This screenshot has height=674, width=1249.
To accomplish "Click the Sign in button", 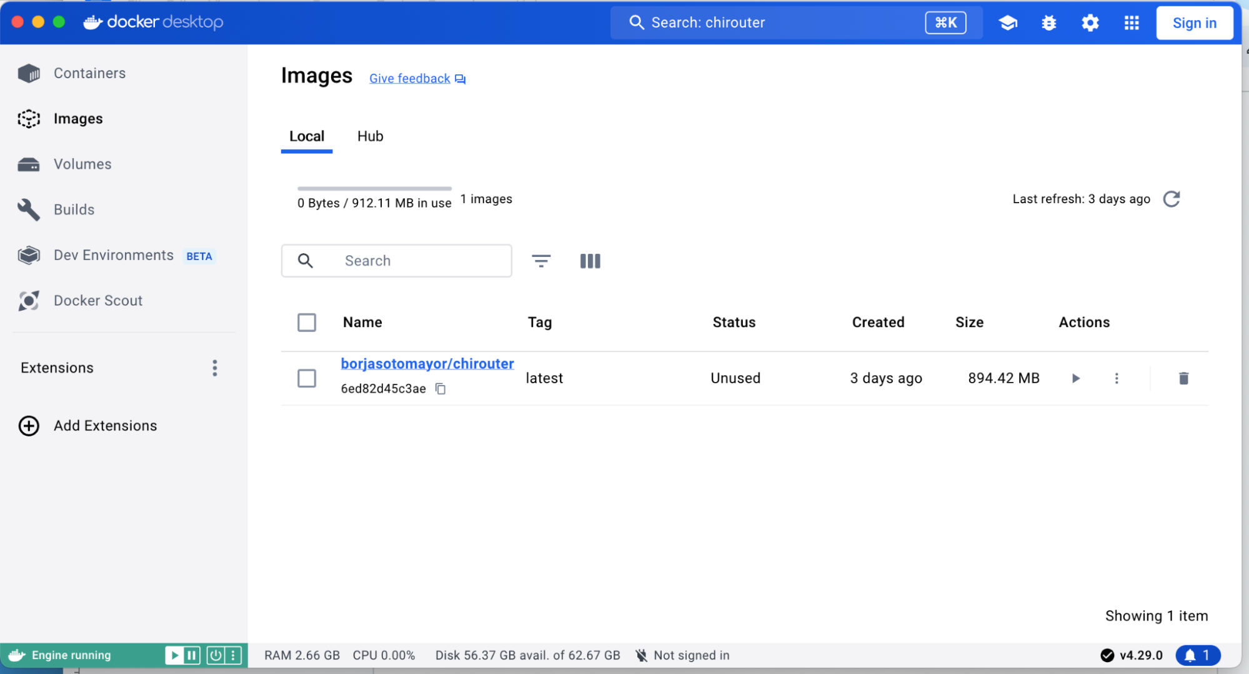I will click(x=1194, y=23).
